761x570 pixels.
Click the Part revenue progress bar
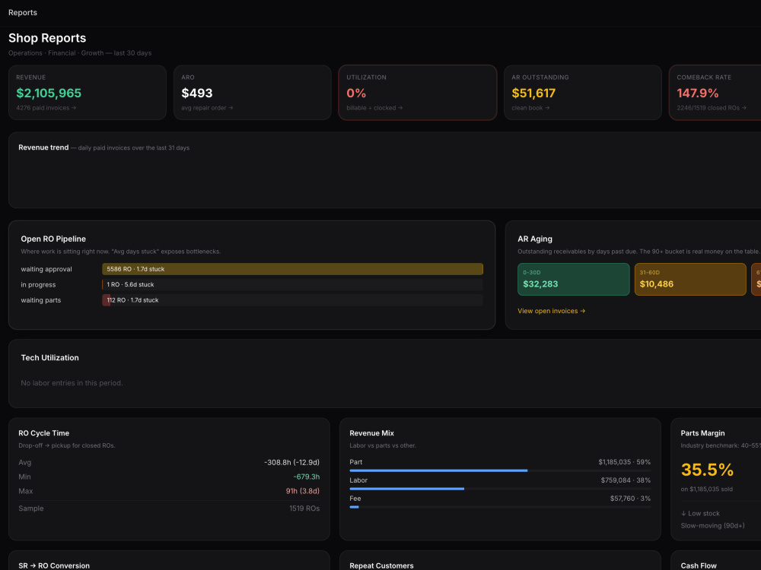[500, 470]
